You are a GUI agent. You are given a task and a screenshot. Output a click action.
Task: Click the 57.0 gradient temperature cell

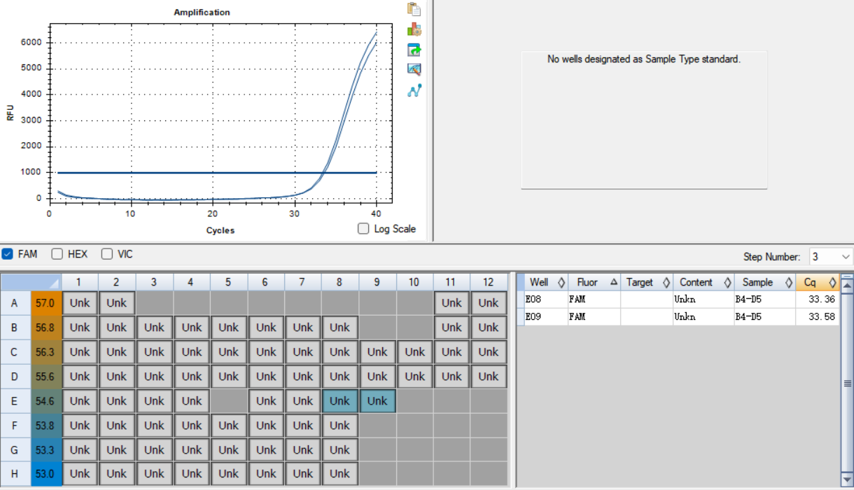46,303
